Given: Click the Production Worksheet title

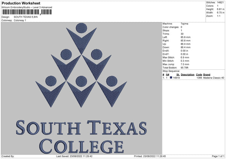Looking at the screenshot, I should pos(21,3).
